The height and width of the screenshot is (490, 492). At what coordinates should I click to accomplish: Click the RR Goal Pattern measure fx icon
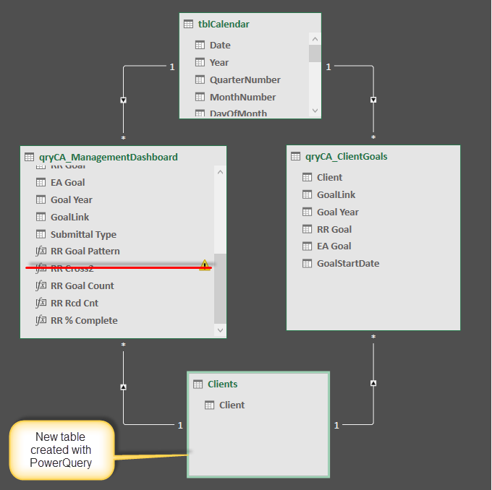tap(41, 251)
